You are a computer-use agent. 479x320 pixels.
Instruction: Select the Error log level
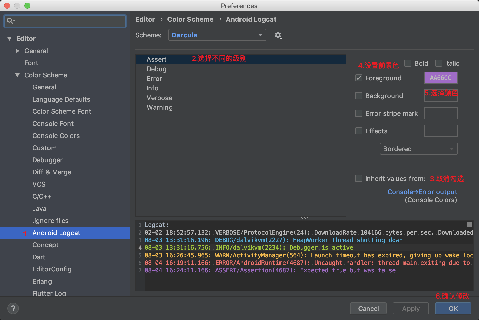click(x=241, y=79)
